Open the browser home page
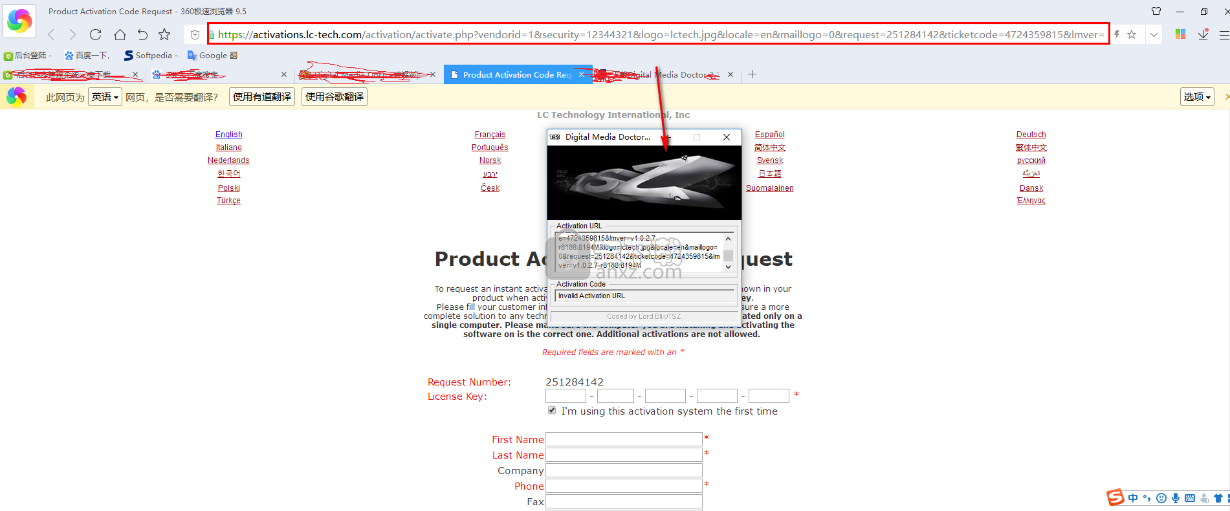This screenshot has width=1230, height=511. tap(120, 34)
